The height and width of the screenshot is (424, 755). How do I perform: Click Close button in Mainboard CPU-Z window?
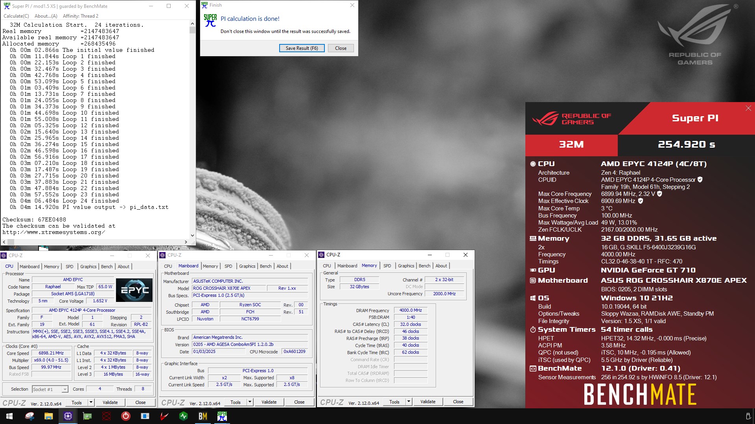(x=299, y=402)
